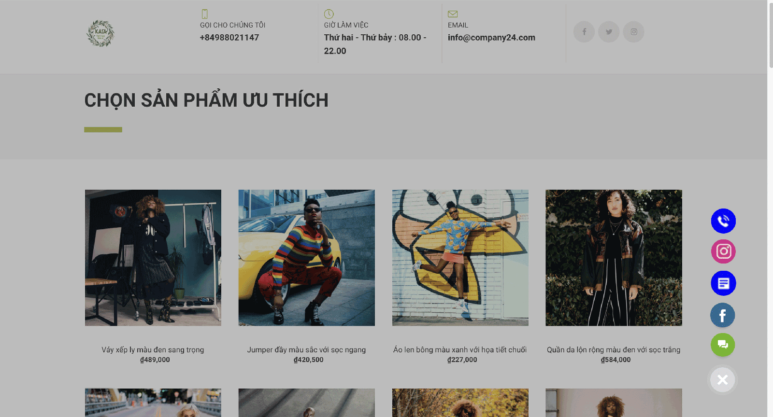This screenshot has height=417, width=773.
Task: Select the 'Váy xếp ly màu đen sang trọng' title
Action: pyautogui.click(x=153, y=350)
